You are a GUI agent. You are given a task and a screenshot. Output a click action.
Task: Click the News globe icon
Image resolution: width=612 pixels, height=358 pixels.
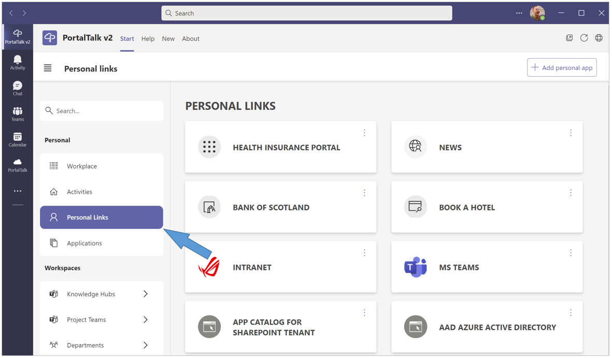(415, 147)
